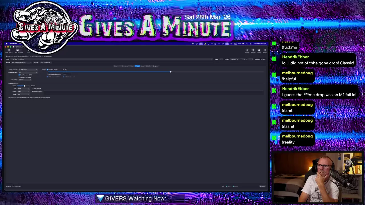Image resolution: width=365 pixels, height=205 pixels.
Task: Open the Title selection dropdown
Action: (112, 59)
